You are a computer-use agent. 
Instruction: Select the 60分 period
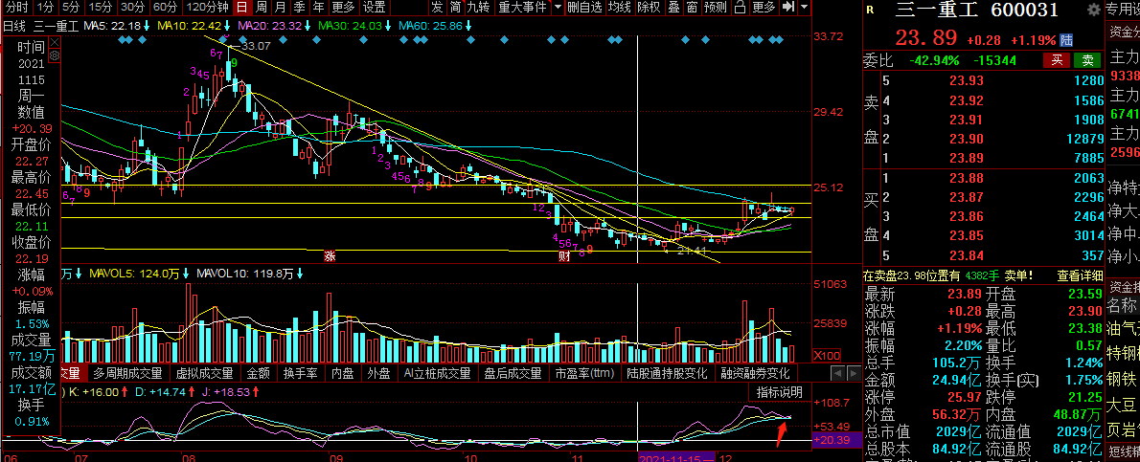point(166,8)
